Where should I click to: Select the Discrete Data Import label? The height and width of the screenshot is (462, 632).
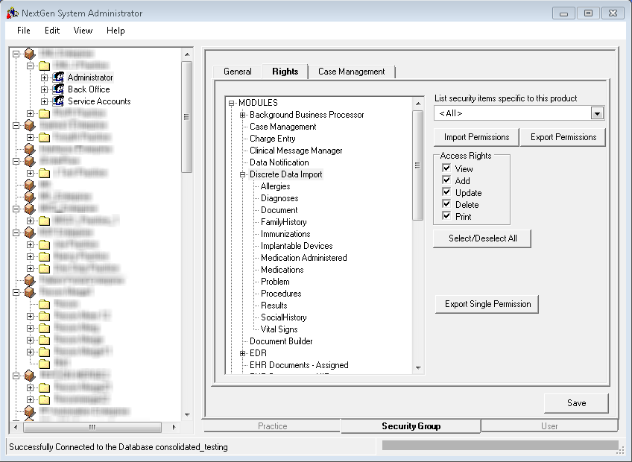(x=285, y=174)
